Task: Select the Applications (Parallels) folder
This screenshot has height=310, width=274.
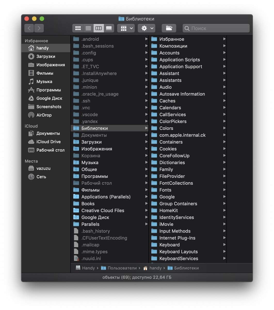Action: [110, 197]
